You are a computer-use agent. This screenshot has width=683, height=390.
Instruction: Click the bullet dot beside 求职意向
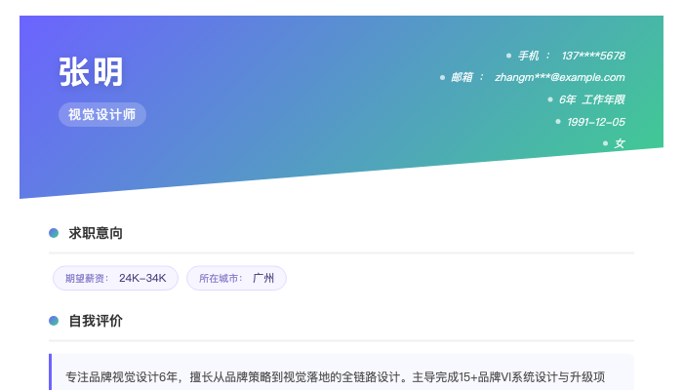[x=54, y=233]
